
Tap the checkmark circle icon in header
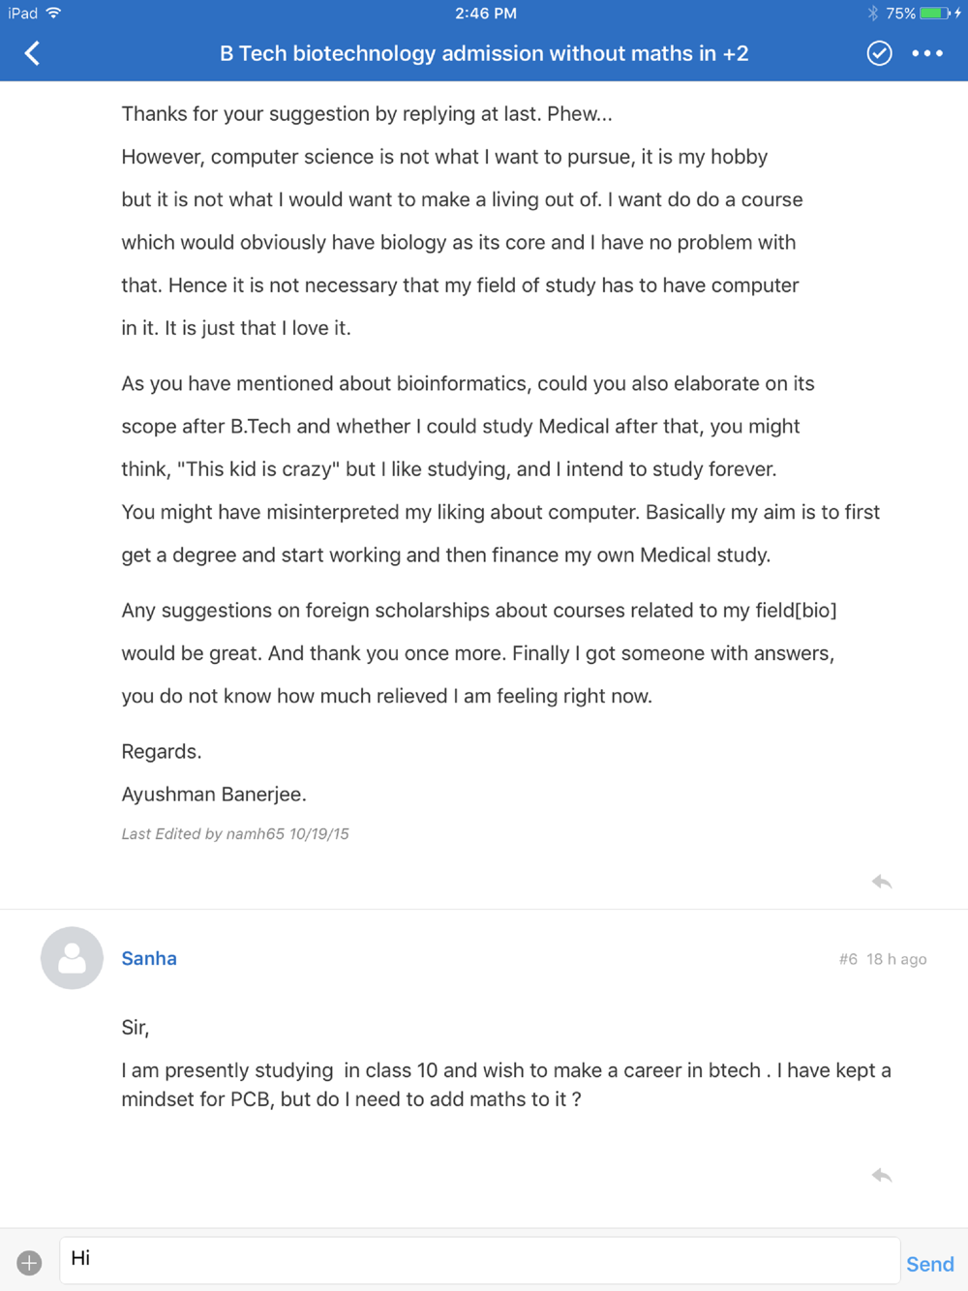[x=879, y=53]
